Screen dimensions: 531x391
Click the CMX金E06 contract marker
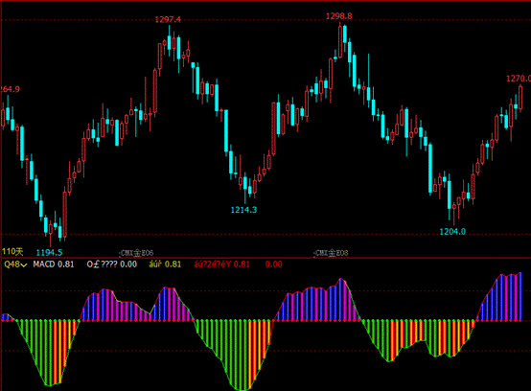point(137,253)
